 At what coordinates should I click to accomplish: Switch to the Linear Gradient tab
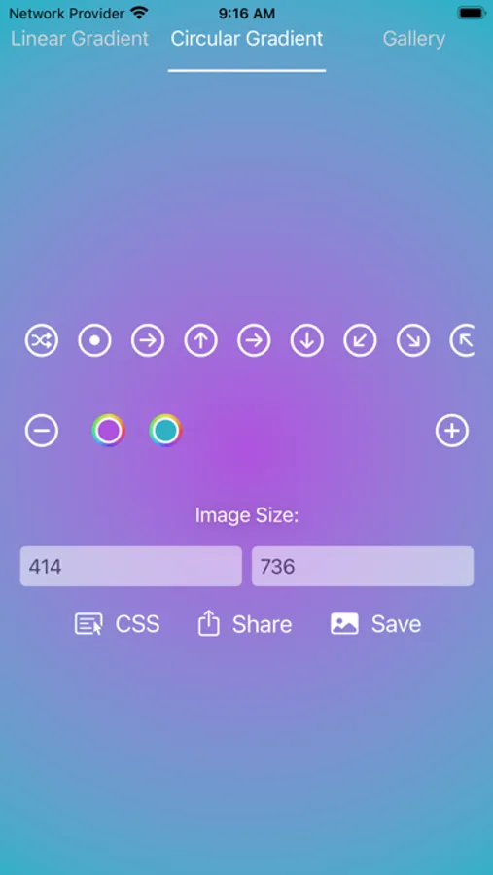80,39
